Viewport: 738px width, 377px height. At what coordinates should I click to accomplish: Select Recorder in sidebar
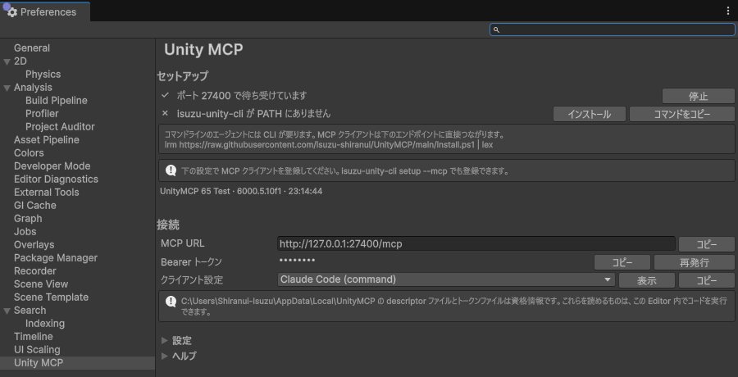34,271
